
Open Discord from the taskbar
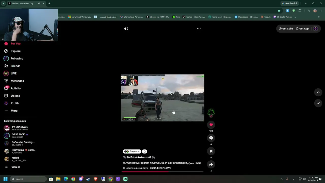[x=81, y=179]
